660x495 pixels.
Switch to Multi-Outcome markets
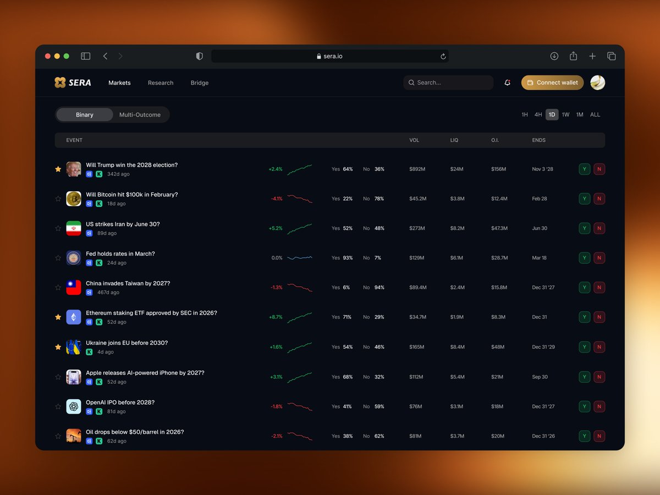140,115
